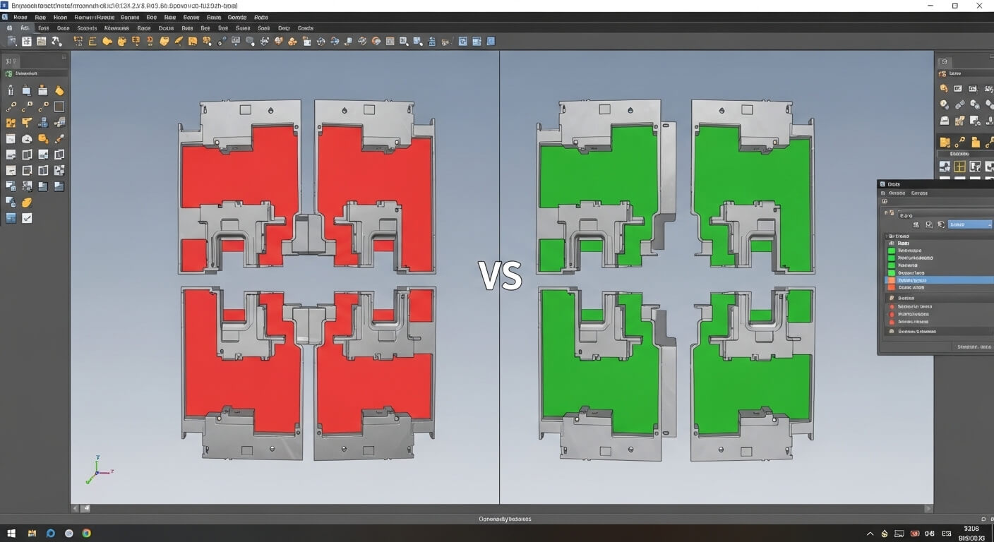Click the yellow plus-grid icon in right panel
The width and height of the screenshot is (994, 542).
[959, 167]
